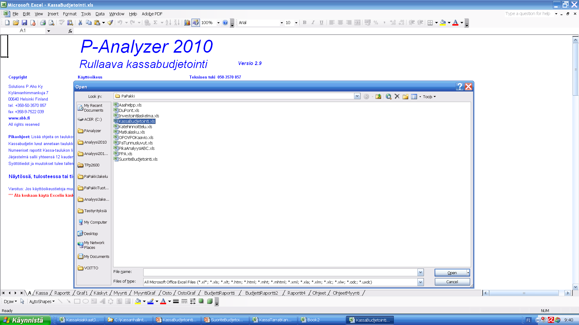The width and height of the screenshot is (579, 325).
Task: Open the Adobe PDF menu
Action: click(152, 14)
